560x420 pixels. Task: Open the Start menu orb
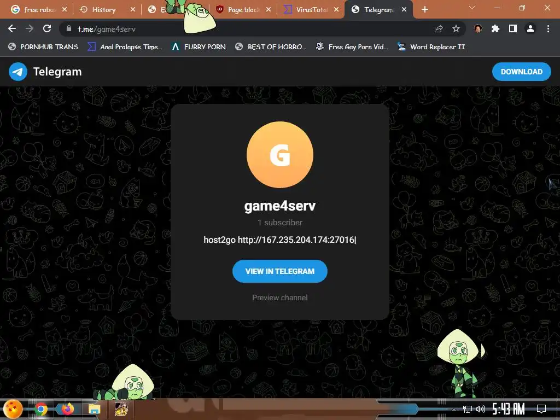click(x=13, y=409)
